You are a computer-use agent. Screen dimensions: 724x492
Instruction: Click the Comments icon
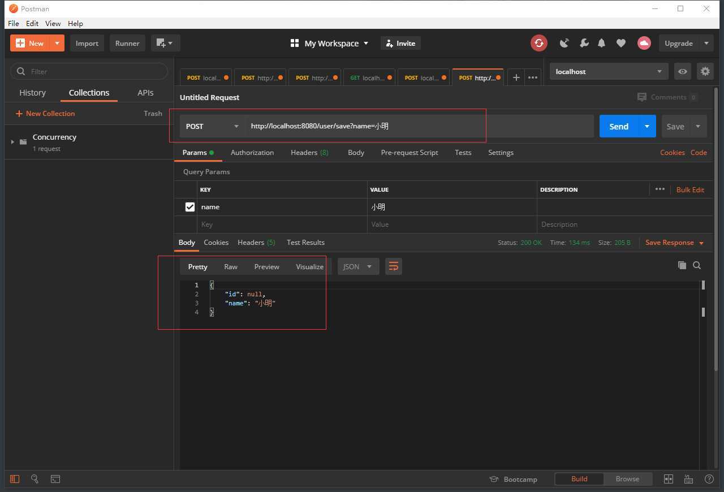(641, 97)
